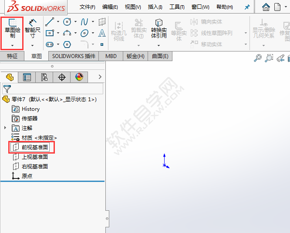
Task: Switch to the 曲面(E) tab
Action: click(160, 56)
